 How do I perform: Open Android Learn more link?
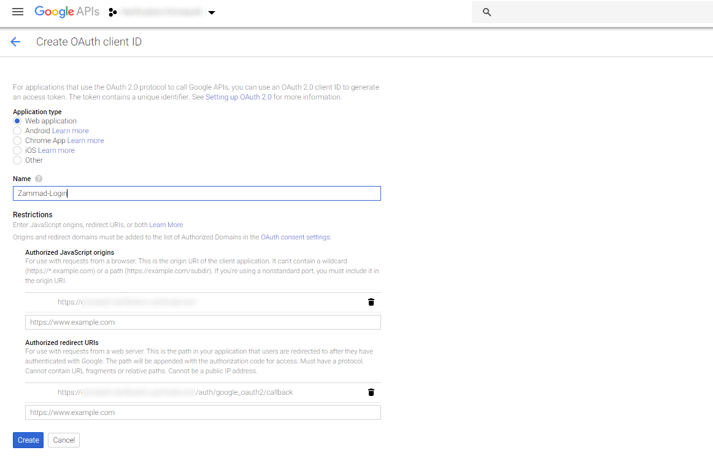coord(70,131)
